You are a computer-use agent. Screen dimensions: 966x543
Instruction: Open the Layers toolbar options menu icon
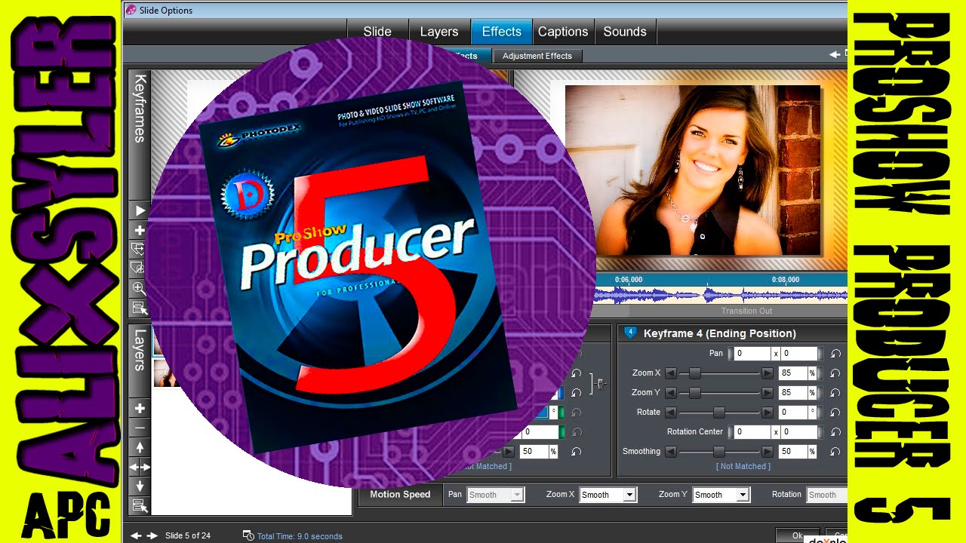click(x=140, y=505)
